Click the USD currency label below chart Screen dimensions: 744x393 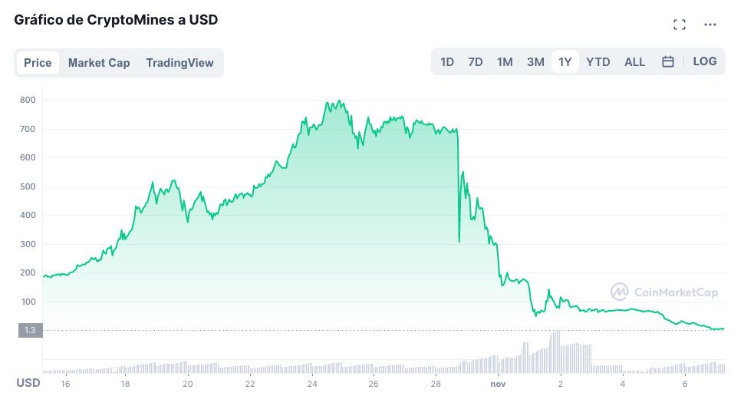(28, 382)
